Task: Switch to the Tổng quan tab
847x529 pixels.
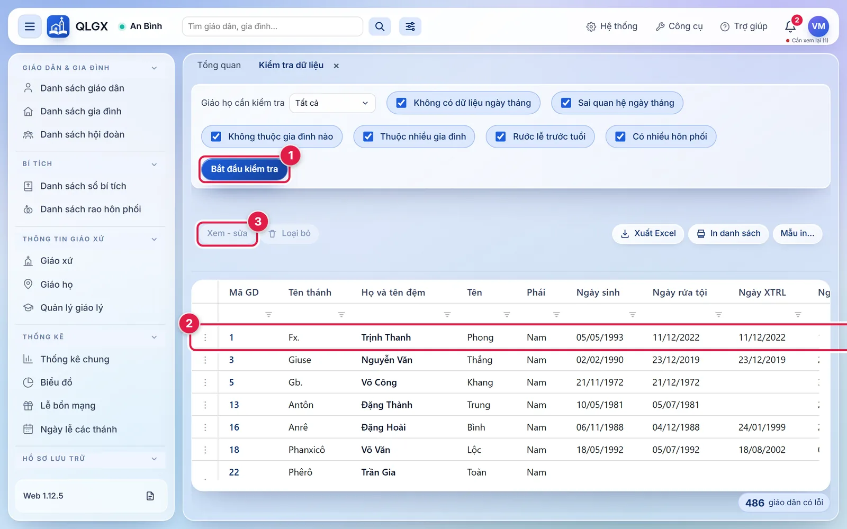Action: (219, 65)
